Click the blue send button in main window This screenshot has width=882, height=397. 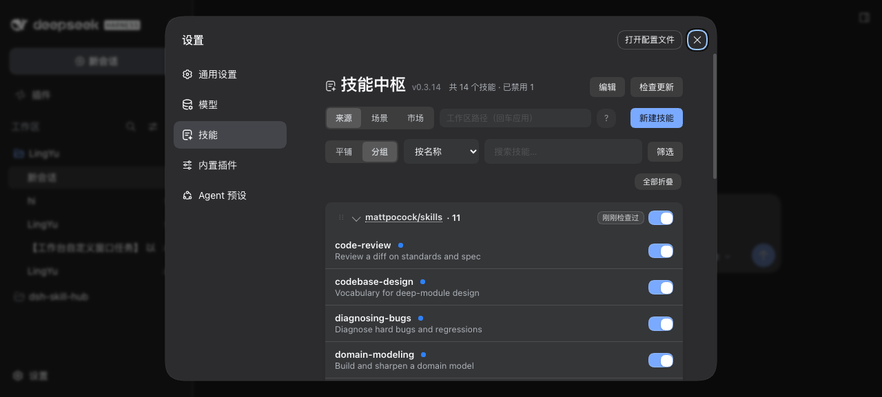click(763, 255)
